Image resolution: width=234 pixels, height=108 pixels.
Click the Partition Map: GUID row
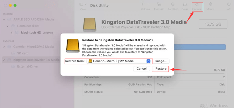[x=118, y=84]
